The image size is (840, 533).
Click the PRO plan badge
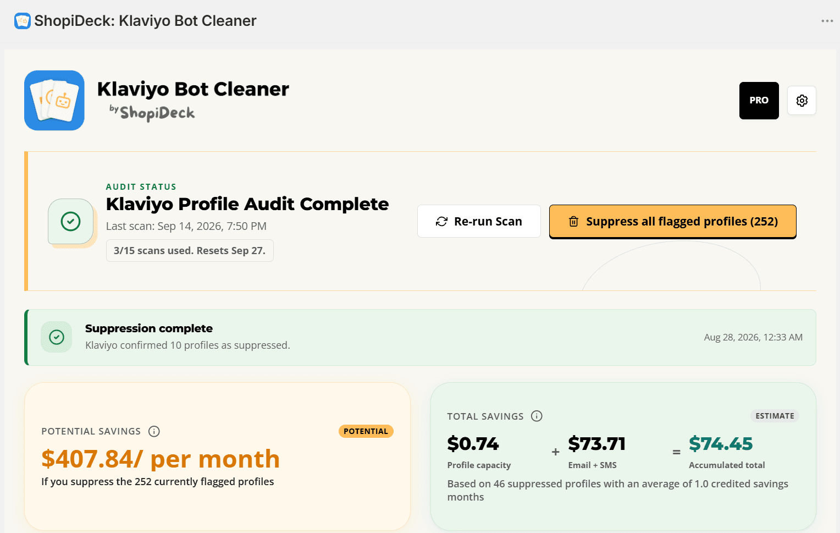[x=759, y=101]
